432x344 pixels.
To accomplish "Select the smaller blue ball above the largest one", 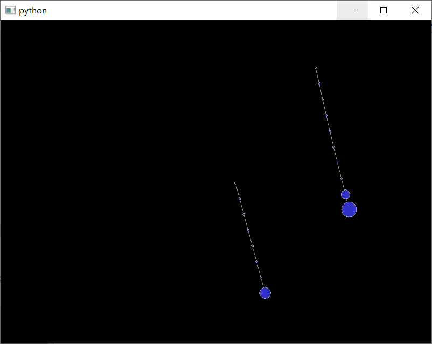I will click(x=345, y=194).
